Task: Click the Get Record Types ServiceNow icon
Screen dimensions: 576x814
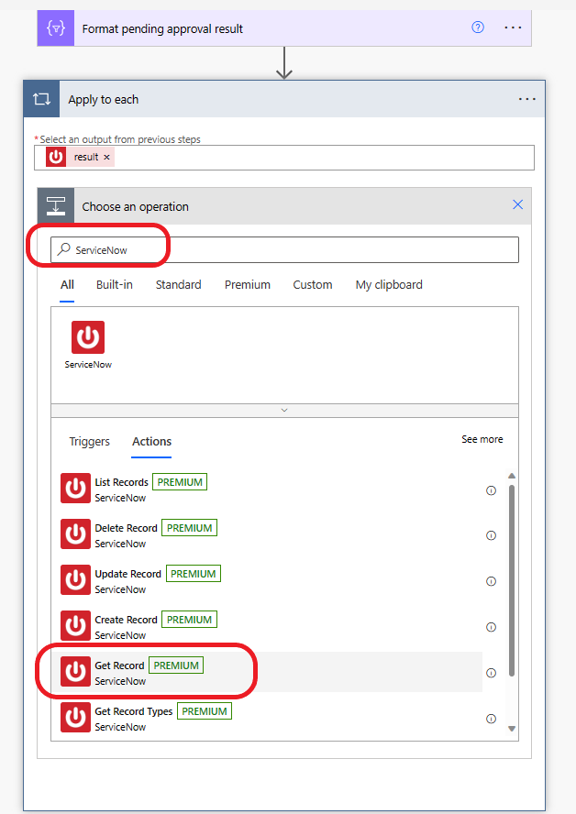Action: pyautogui.click(x=75, y=717)
